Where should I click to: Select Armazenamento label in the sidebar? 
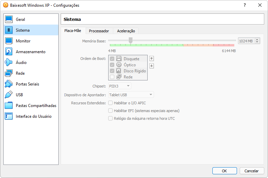(x=31, y=52)
